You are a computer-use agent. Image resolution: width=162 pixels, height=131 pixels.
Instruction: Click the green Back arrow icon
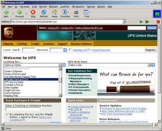(6, 12)
